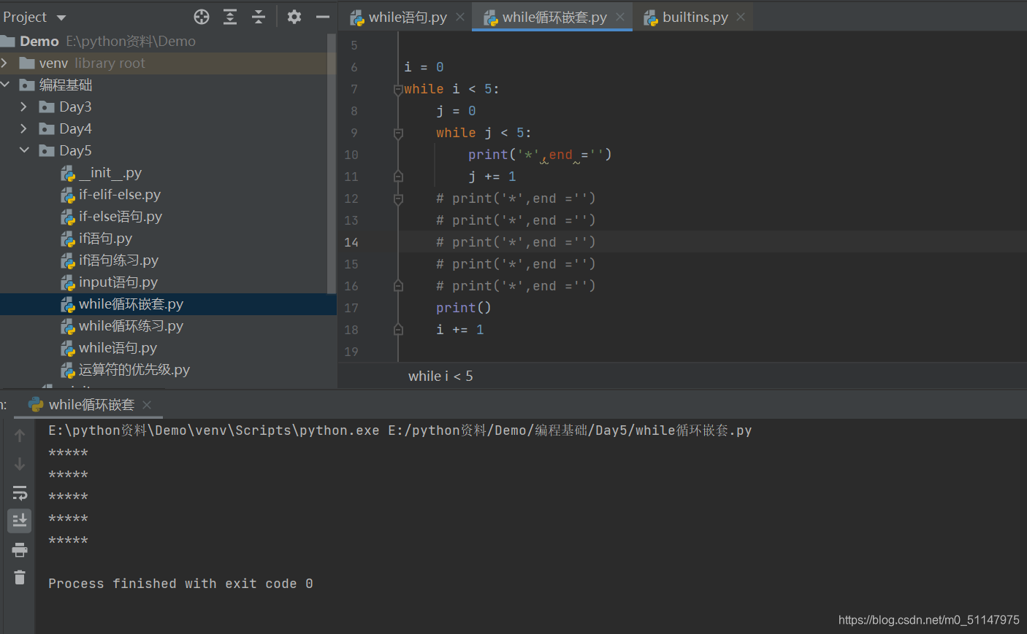Screen dimensions: 1027x634
Task: Open if语句练习.py file
Action: point(110,260)
